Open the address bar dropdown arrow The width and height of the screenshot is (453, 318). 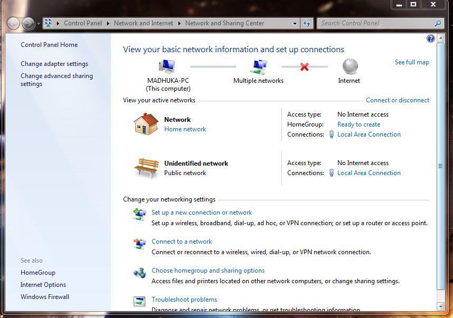tap(295, 23)
